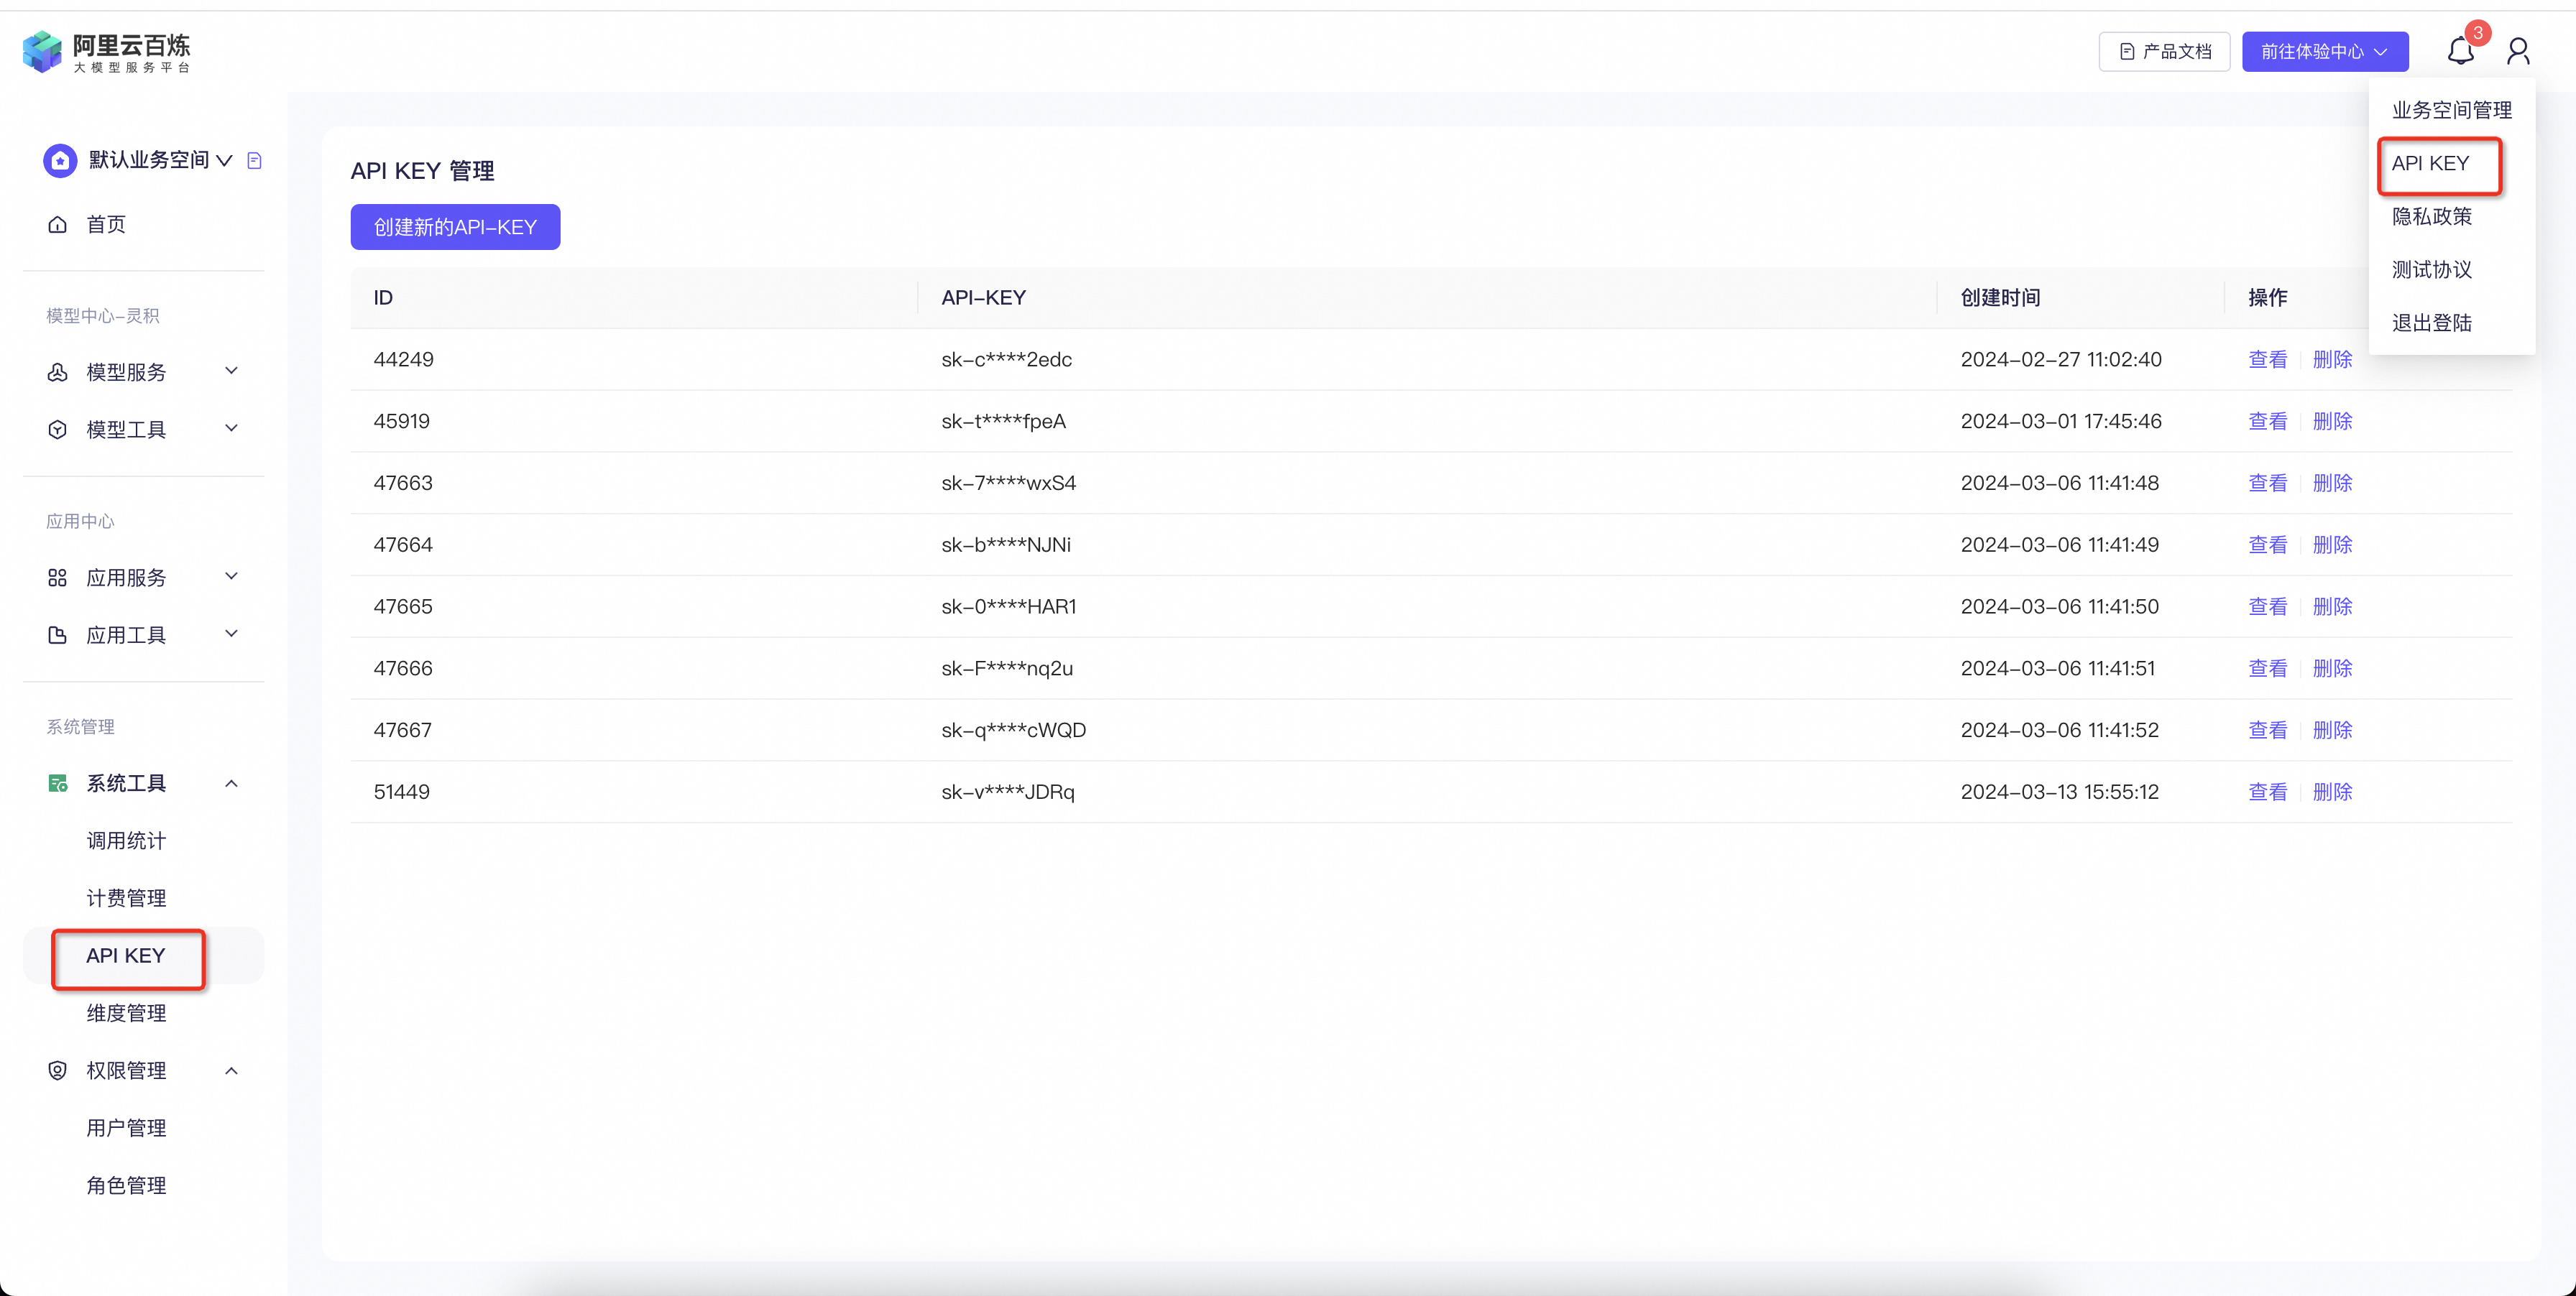Select API KEY in user dropdown menu
The height and width of the screenshot is (1296, 2576).
click(2430, 163)
